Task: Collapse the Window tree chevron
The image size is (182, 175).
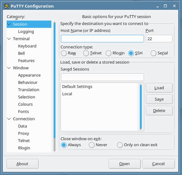Action: (x=9, y=68)
